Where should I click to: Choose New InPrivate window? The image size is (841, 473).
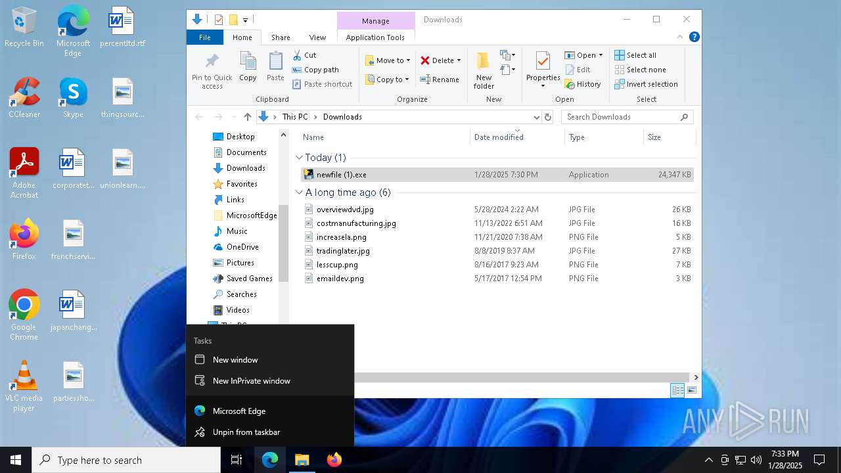(270, 381)
